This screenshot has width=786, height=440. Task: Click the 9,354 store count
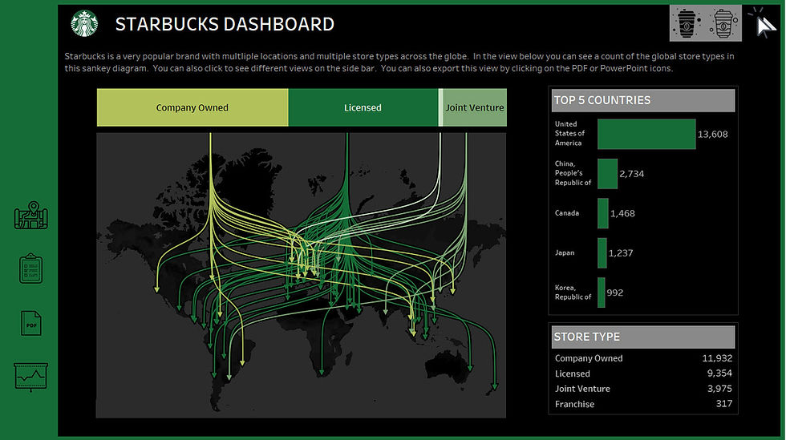[x=720, y=373]
